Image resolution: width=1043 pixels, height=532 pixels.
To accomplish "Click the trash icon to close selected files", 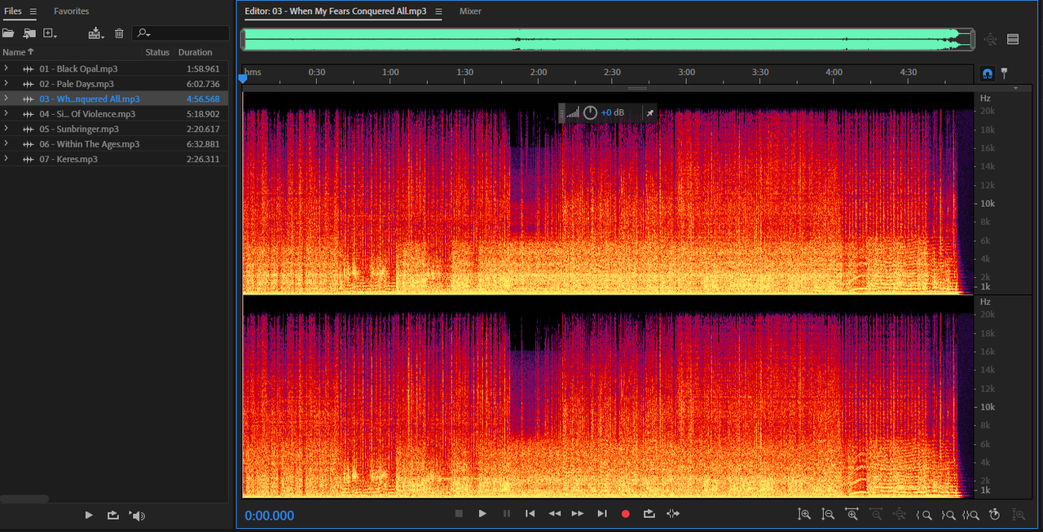I will tap(119, 33).
